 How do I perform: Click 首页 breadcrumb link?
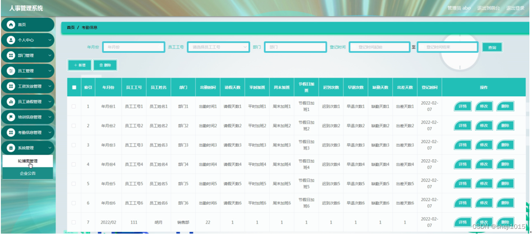click(x=70, y=27)
